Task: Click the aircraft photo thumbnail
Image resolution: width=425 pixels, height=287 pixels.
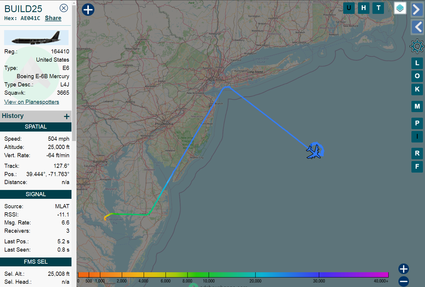Action: coord(36,37)
